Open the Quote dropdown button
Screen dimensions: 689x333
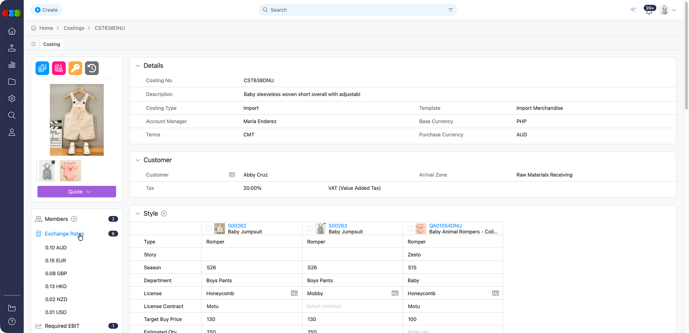(77, 192)
